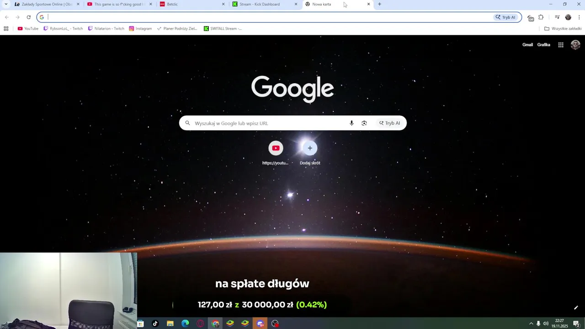
Task: Expand Wszystkie zakładki folder
Action: [563, 28]
